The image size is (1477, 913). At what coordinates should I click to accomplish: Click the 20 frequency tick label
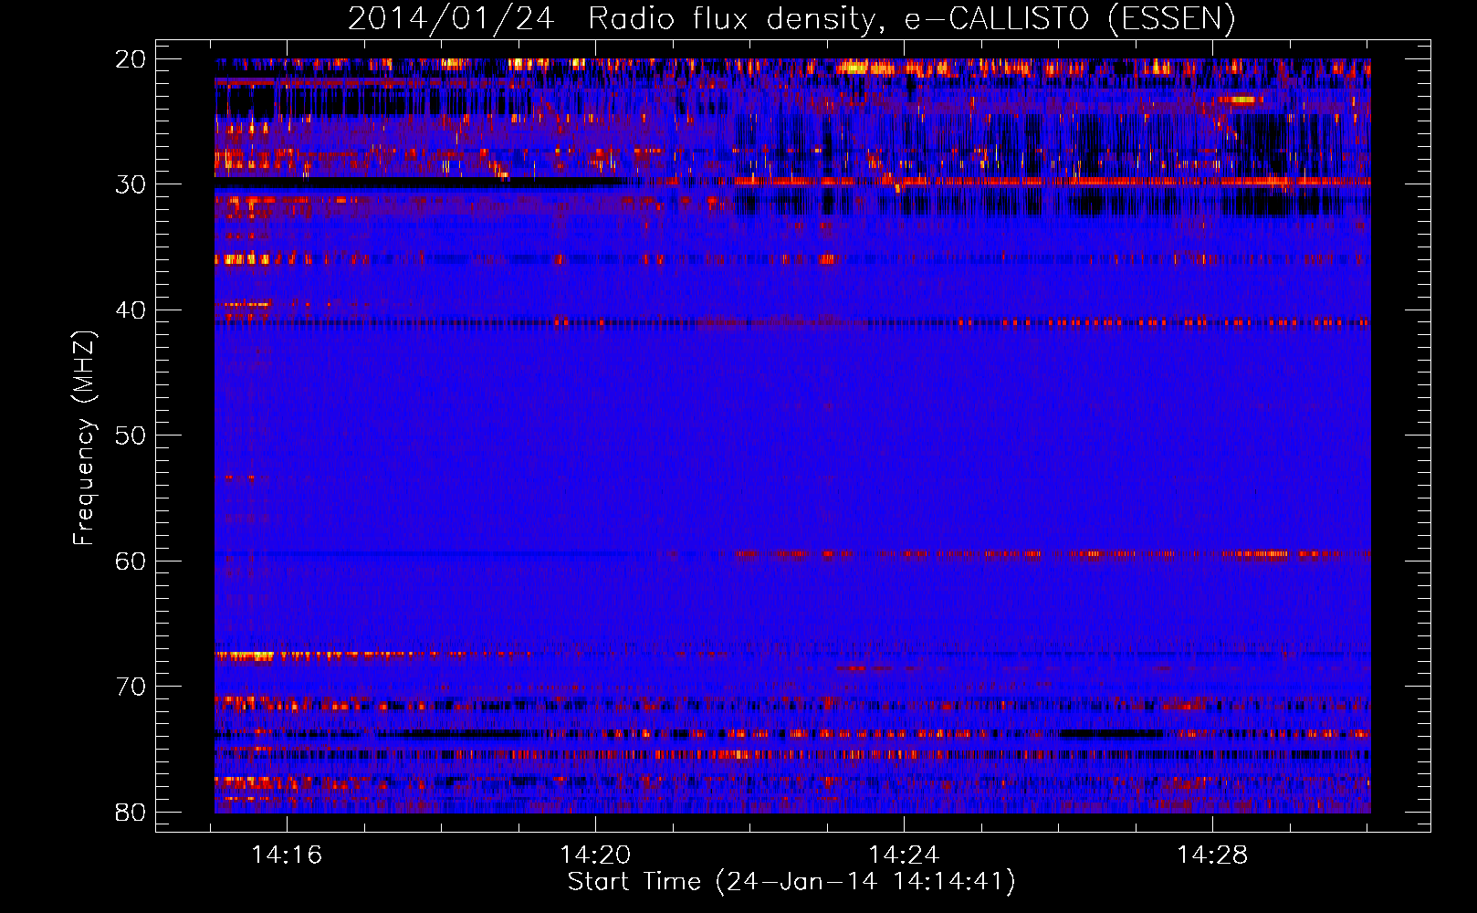[131, 59]
